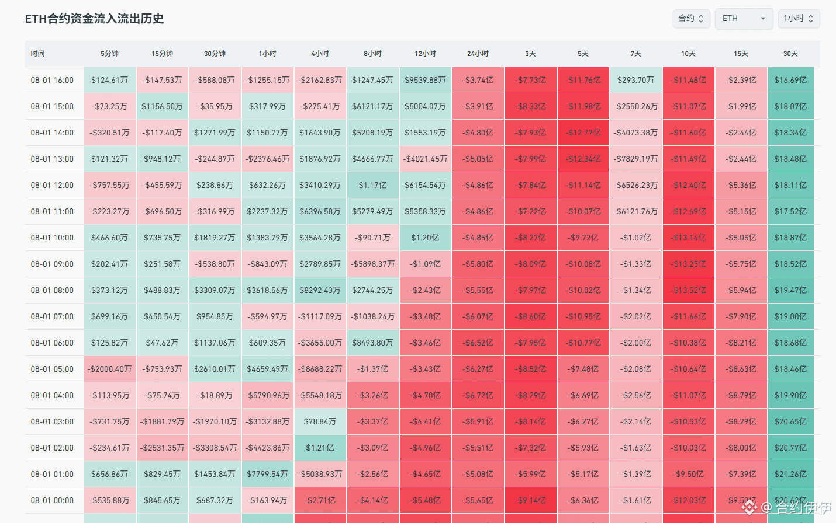The image size is (836, 523).
Task: Click the -$1038.24万 cell
Action: pyautogui.click(x=373, y=316)
